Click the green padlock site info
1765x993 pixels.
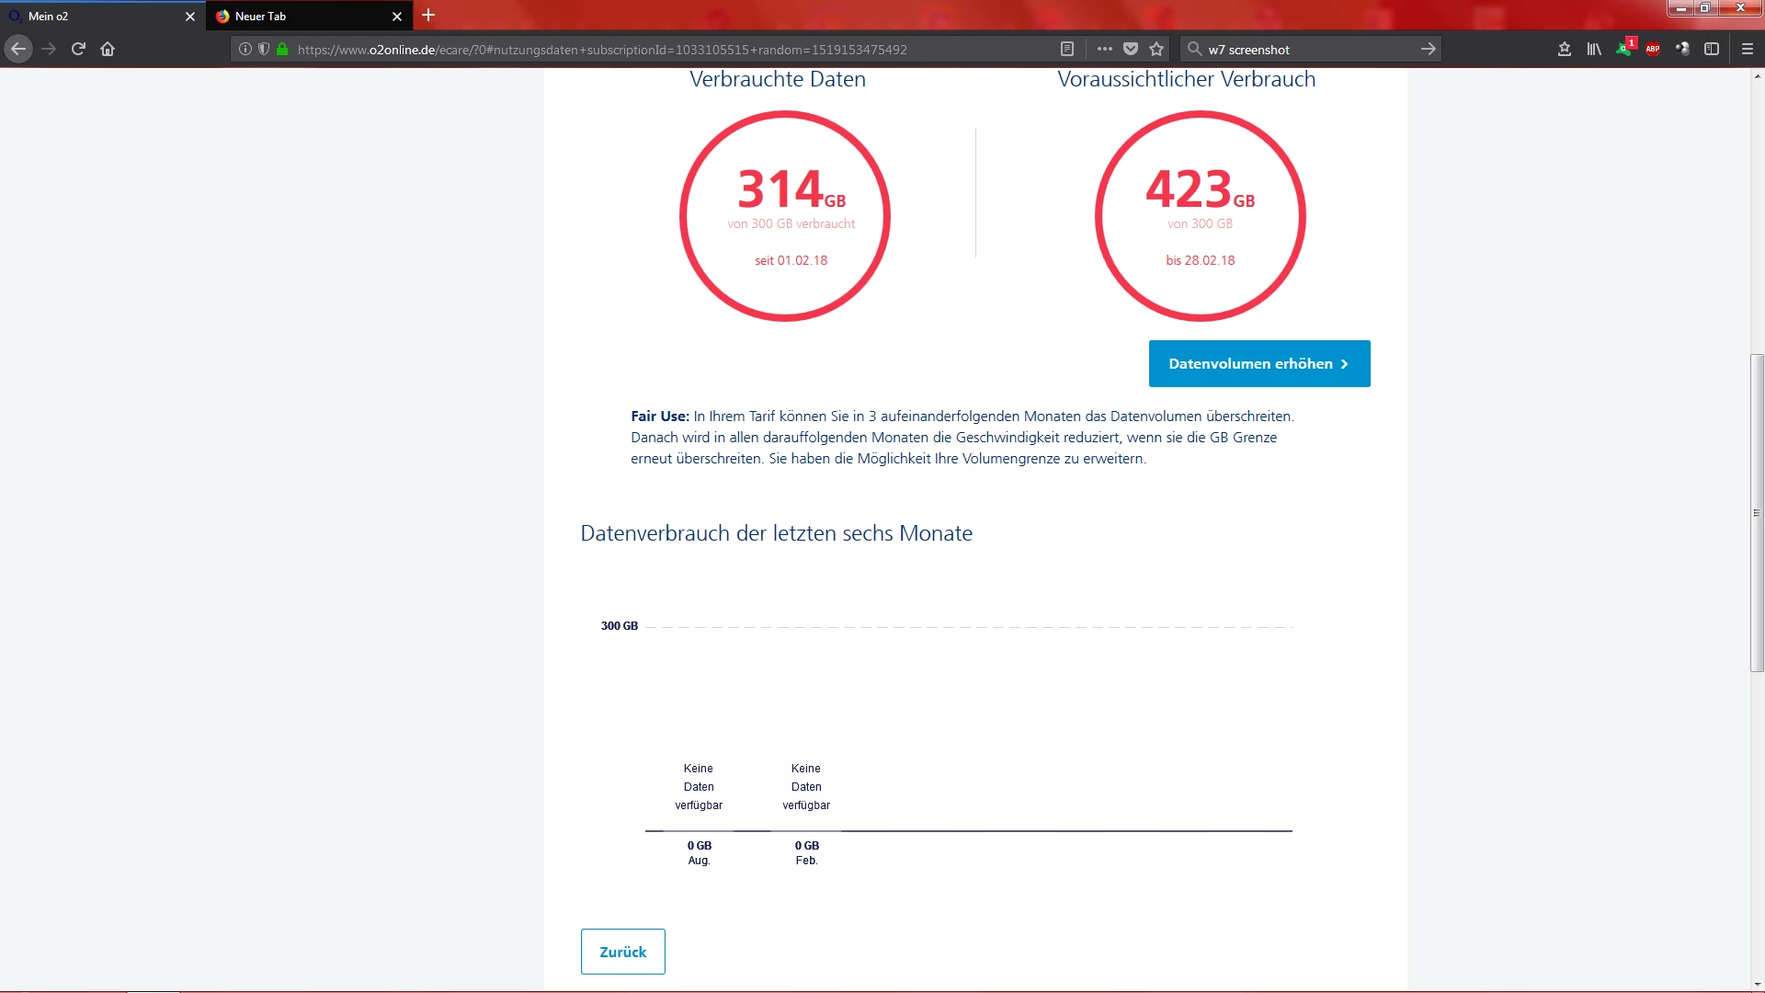pos(282,49)
